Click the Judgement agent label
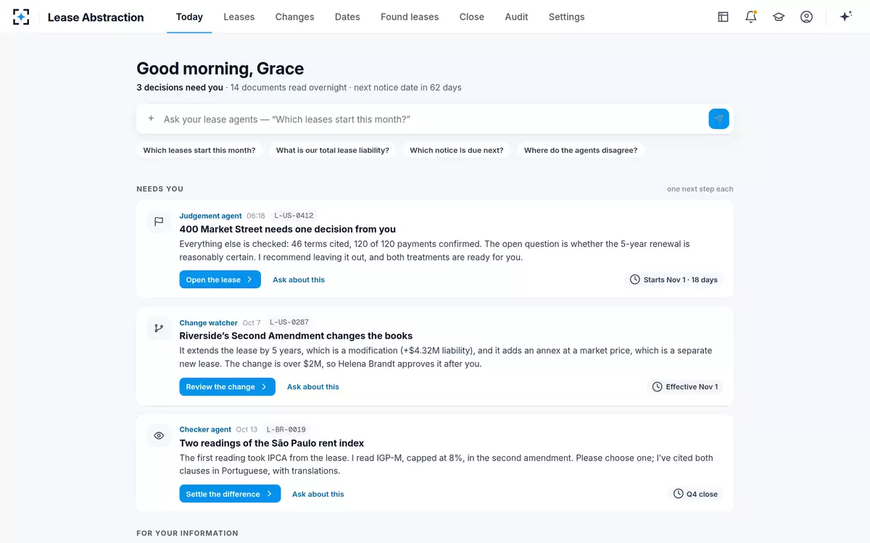Image resolution: width=870 pixels, height=543 pixels. click(x=211, y=216)
